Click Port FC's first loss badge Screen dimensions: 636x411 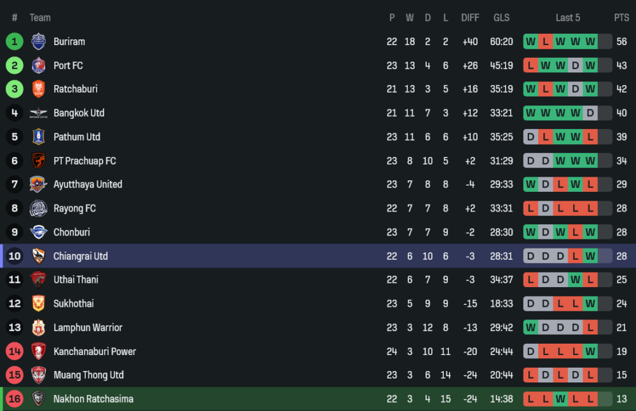click(x=530, y=65)
